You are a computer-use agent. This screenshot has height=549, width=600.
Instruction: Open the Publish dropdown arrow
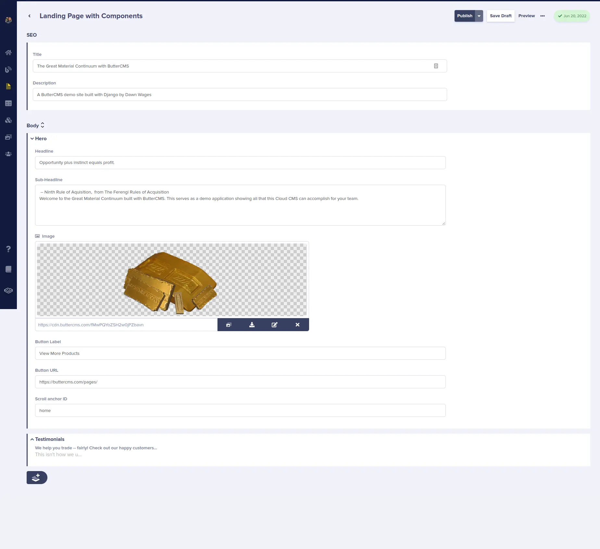[x=479, y=16]
